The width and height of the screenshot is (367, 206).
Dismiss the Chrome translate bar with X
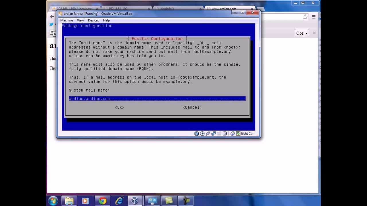tap(314, 33)
